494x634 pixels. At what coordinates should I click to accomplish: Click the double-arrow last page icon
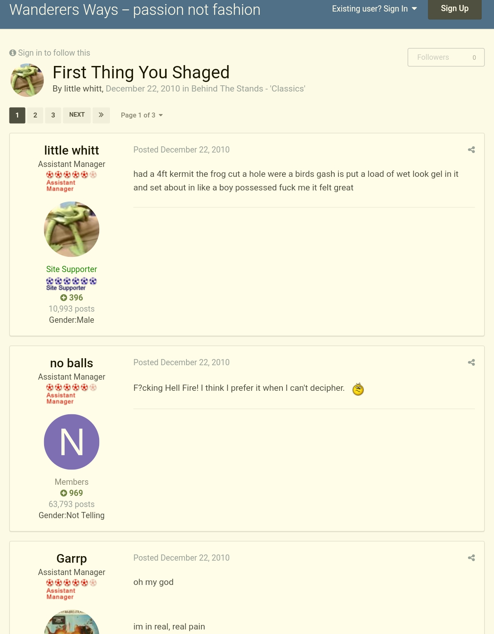[101, 115]
